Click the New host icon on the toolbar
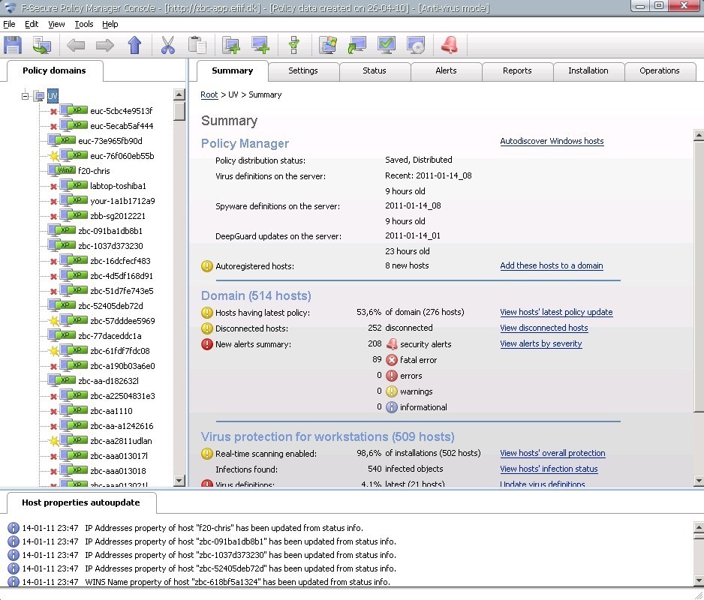The width and height of the screenshot is (704, 600). pyautogui.click(x=260, y=45)
